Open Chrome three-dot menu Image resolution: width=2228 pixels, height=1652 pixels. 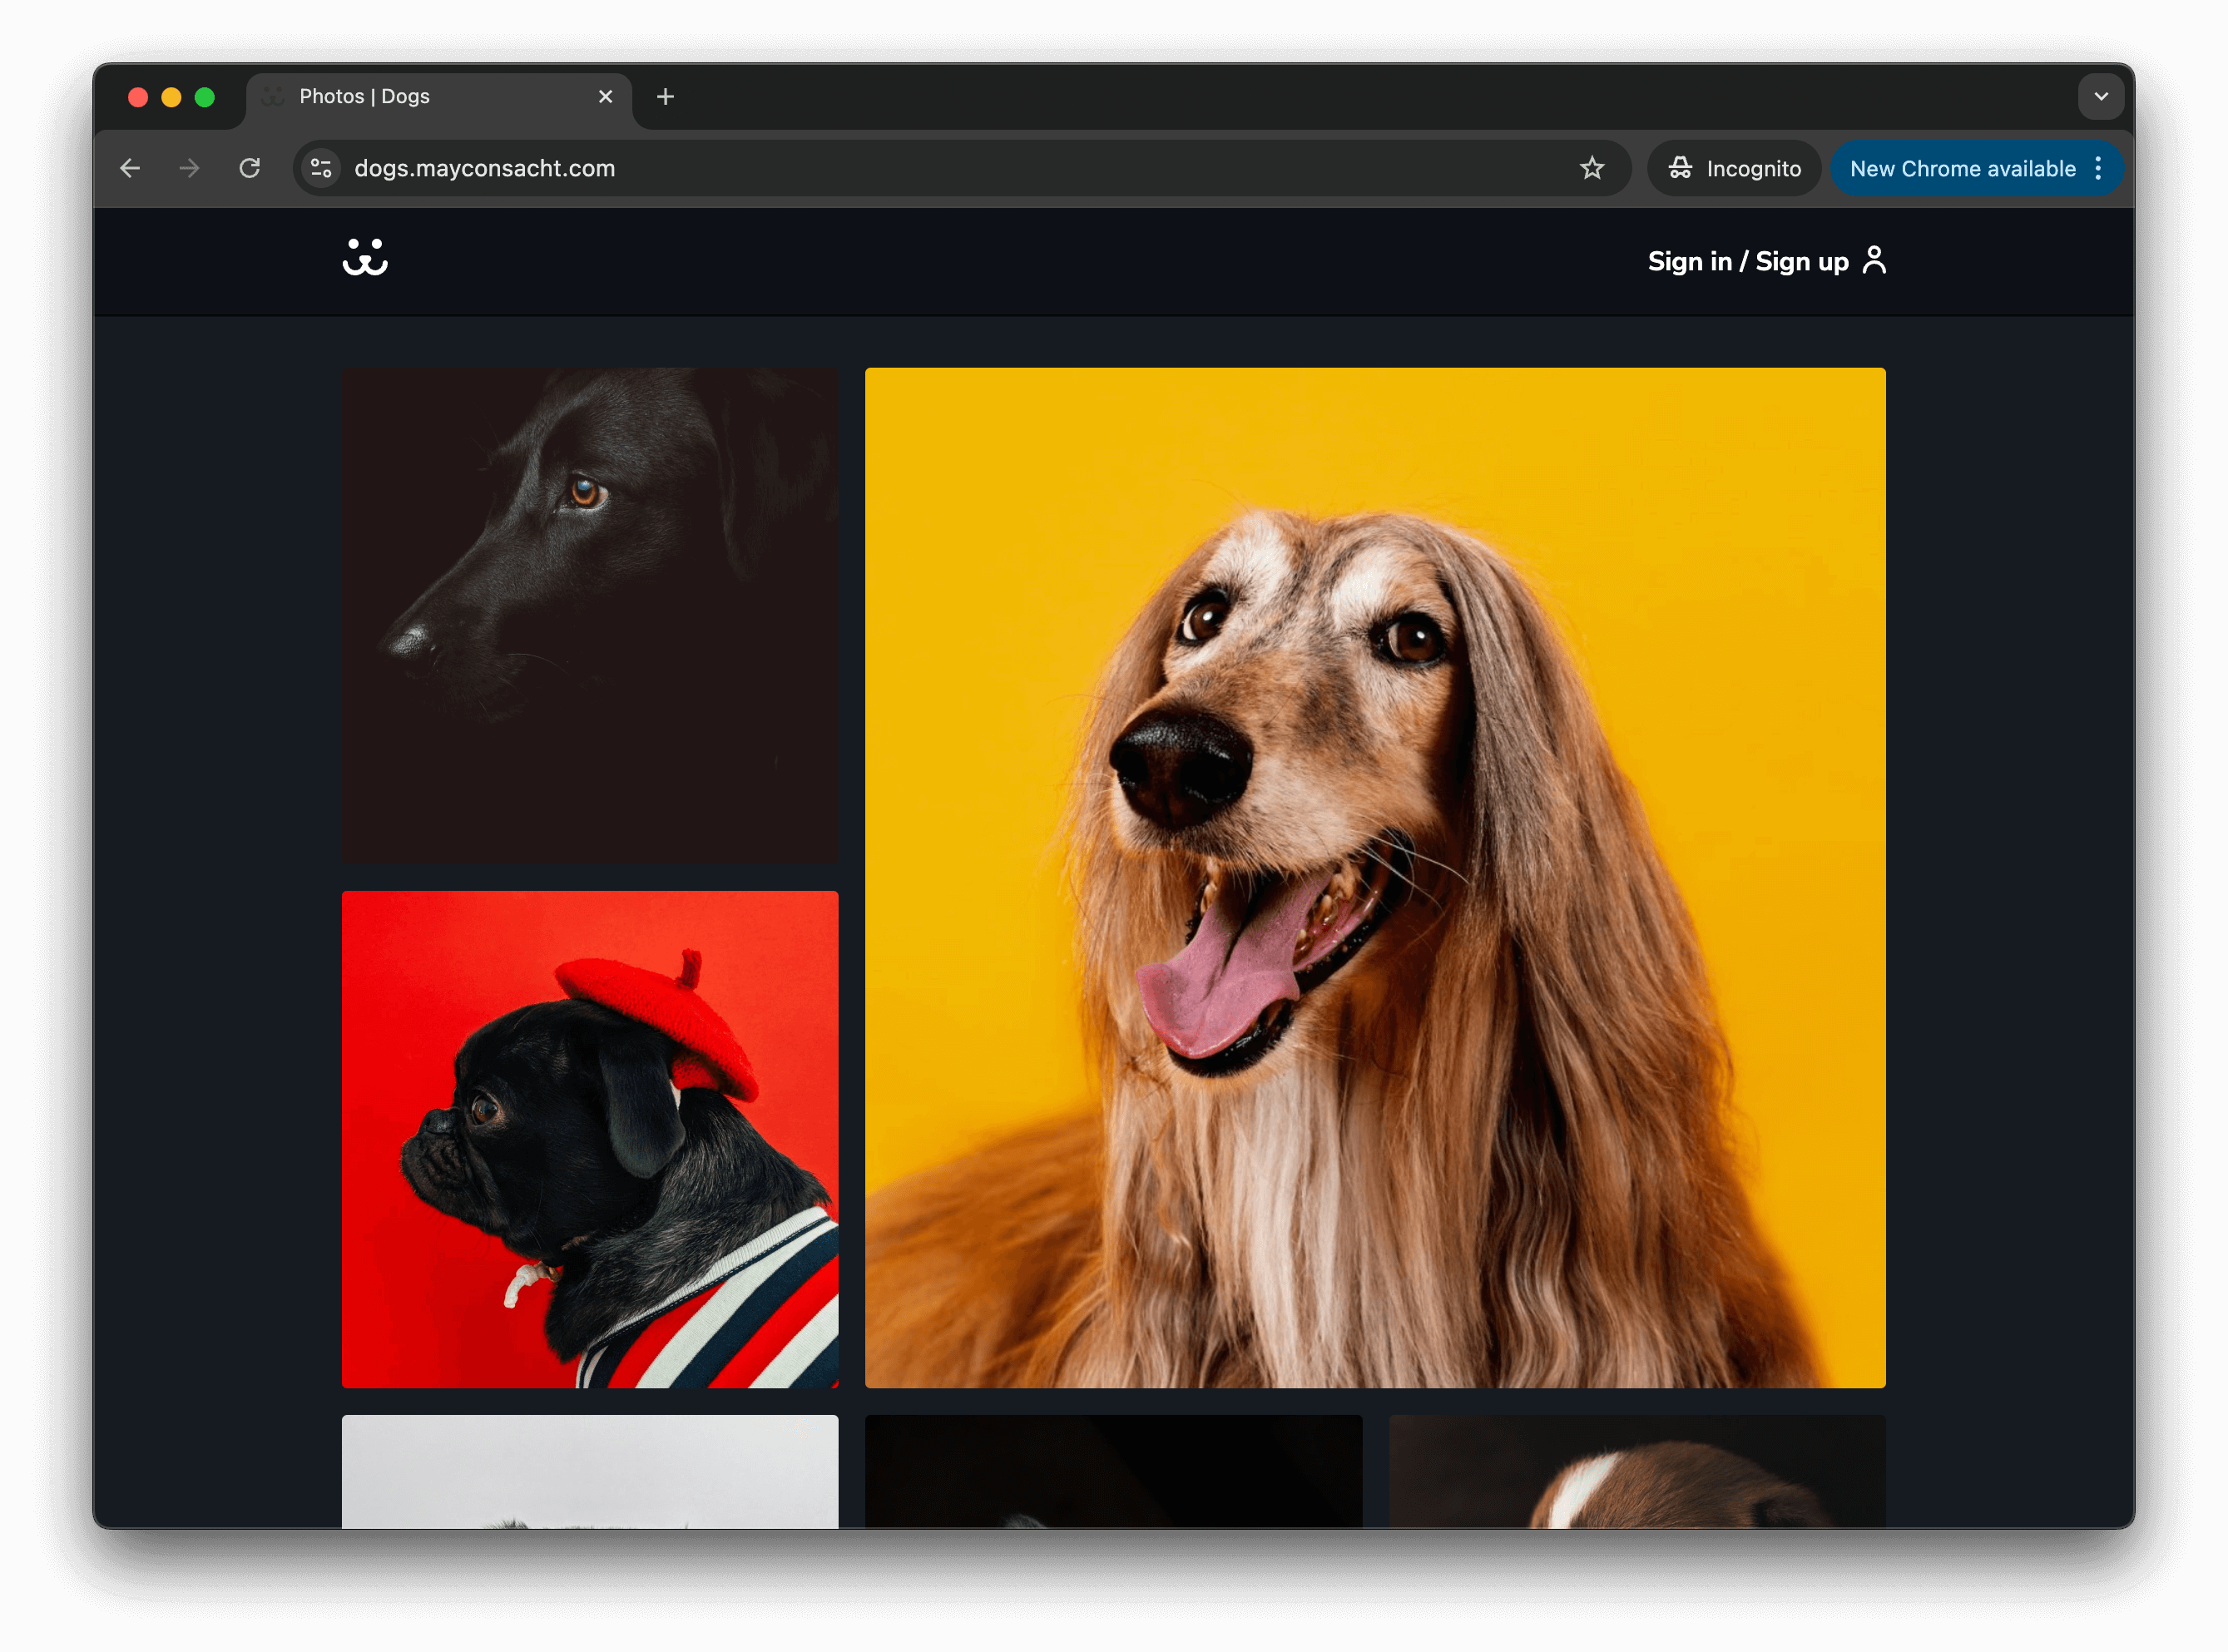point(2098,168)
